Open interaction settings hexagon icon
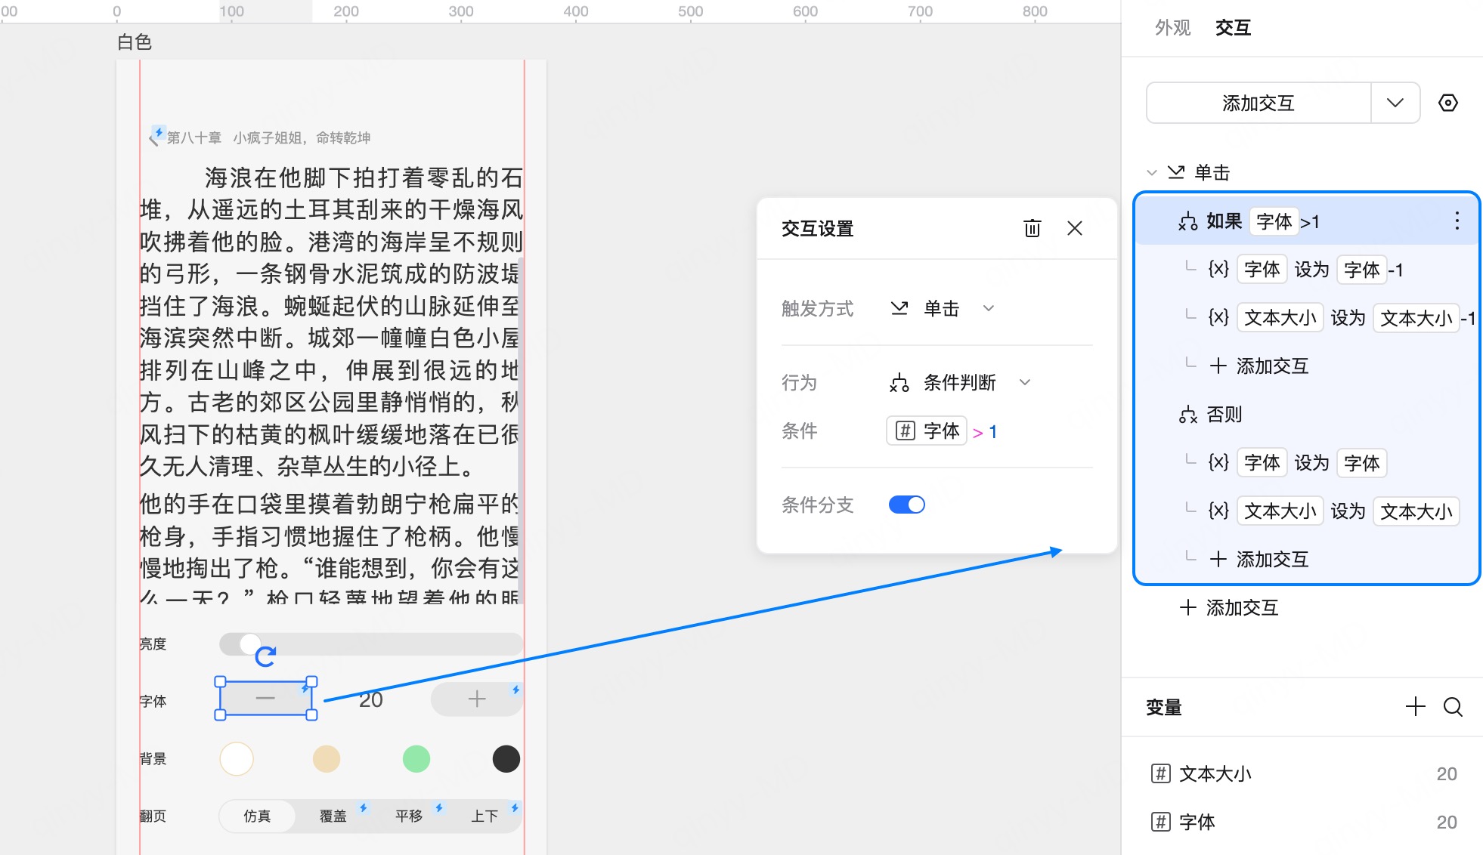The image size is (1483, 855). coord(1447,103)
